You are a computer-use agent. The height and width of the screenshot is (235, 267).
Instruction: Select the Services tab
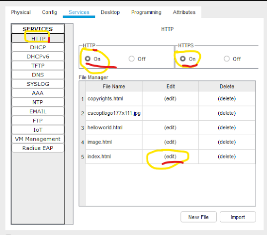tap(79, 12)
